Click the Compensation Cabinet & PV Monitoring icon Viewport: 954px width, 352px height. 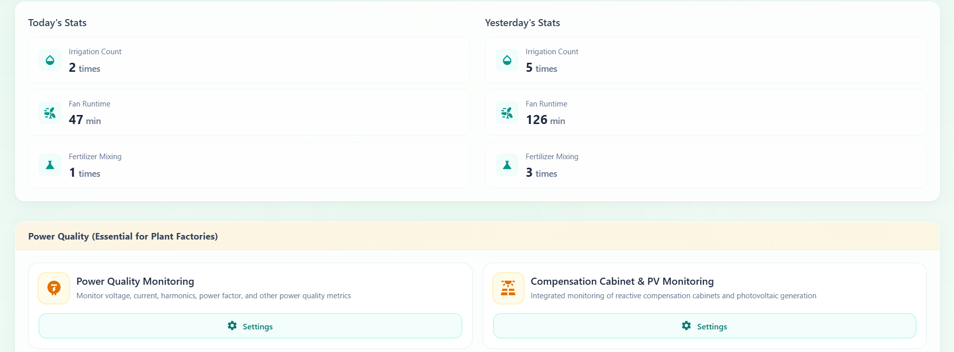[508, 288]
